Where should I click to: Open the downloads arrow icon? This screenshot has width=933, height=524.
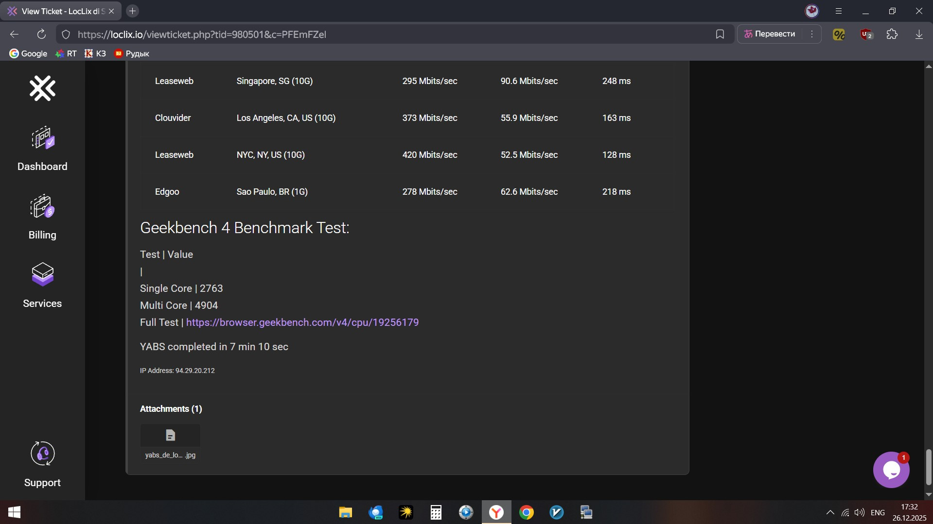pyautogui.click(x=919, y=34)
